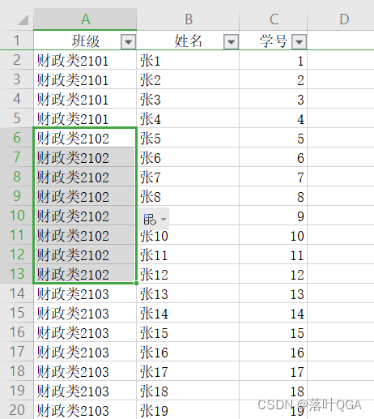Open the 班级 filter dropdown
This screenshot has height=419, width=374.
click(128, 42)
